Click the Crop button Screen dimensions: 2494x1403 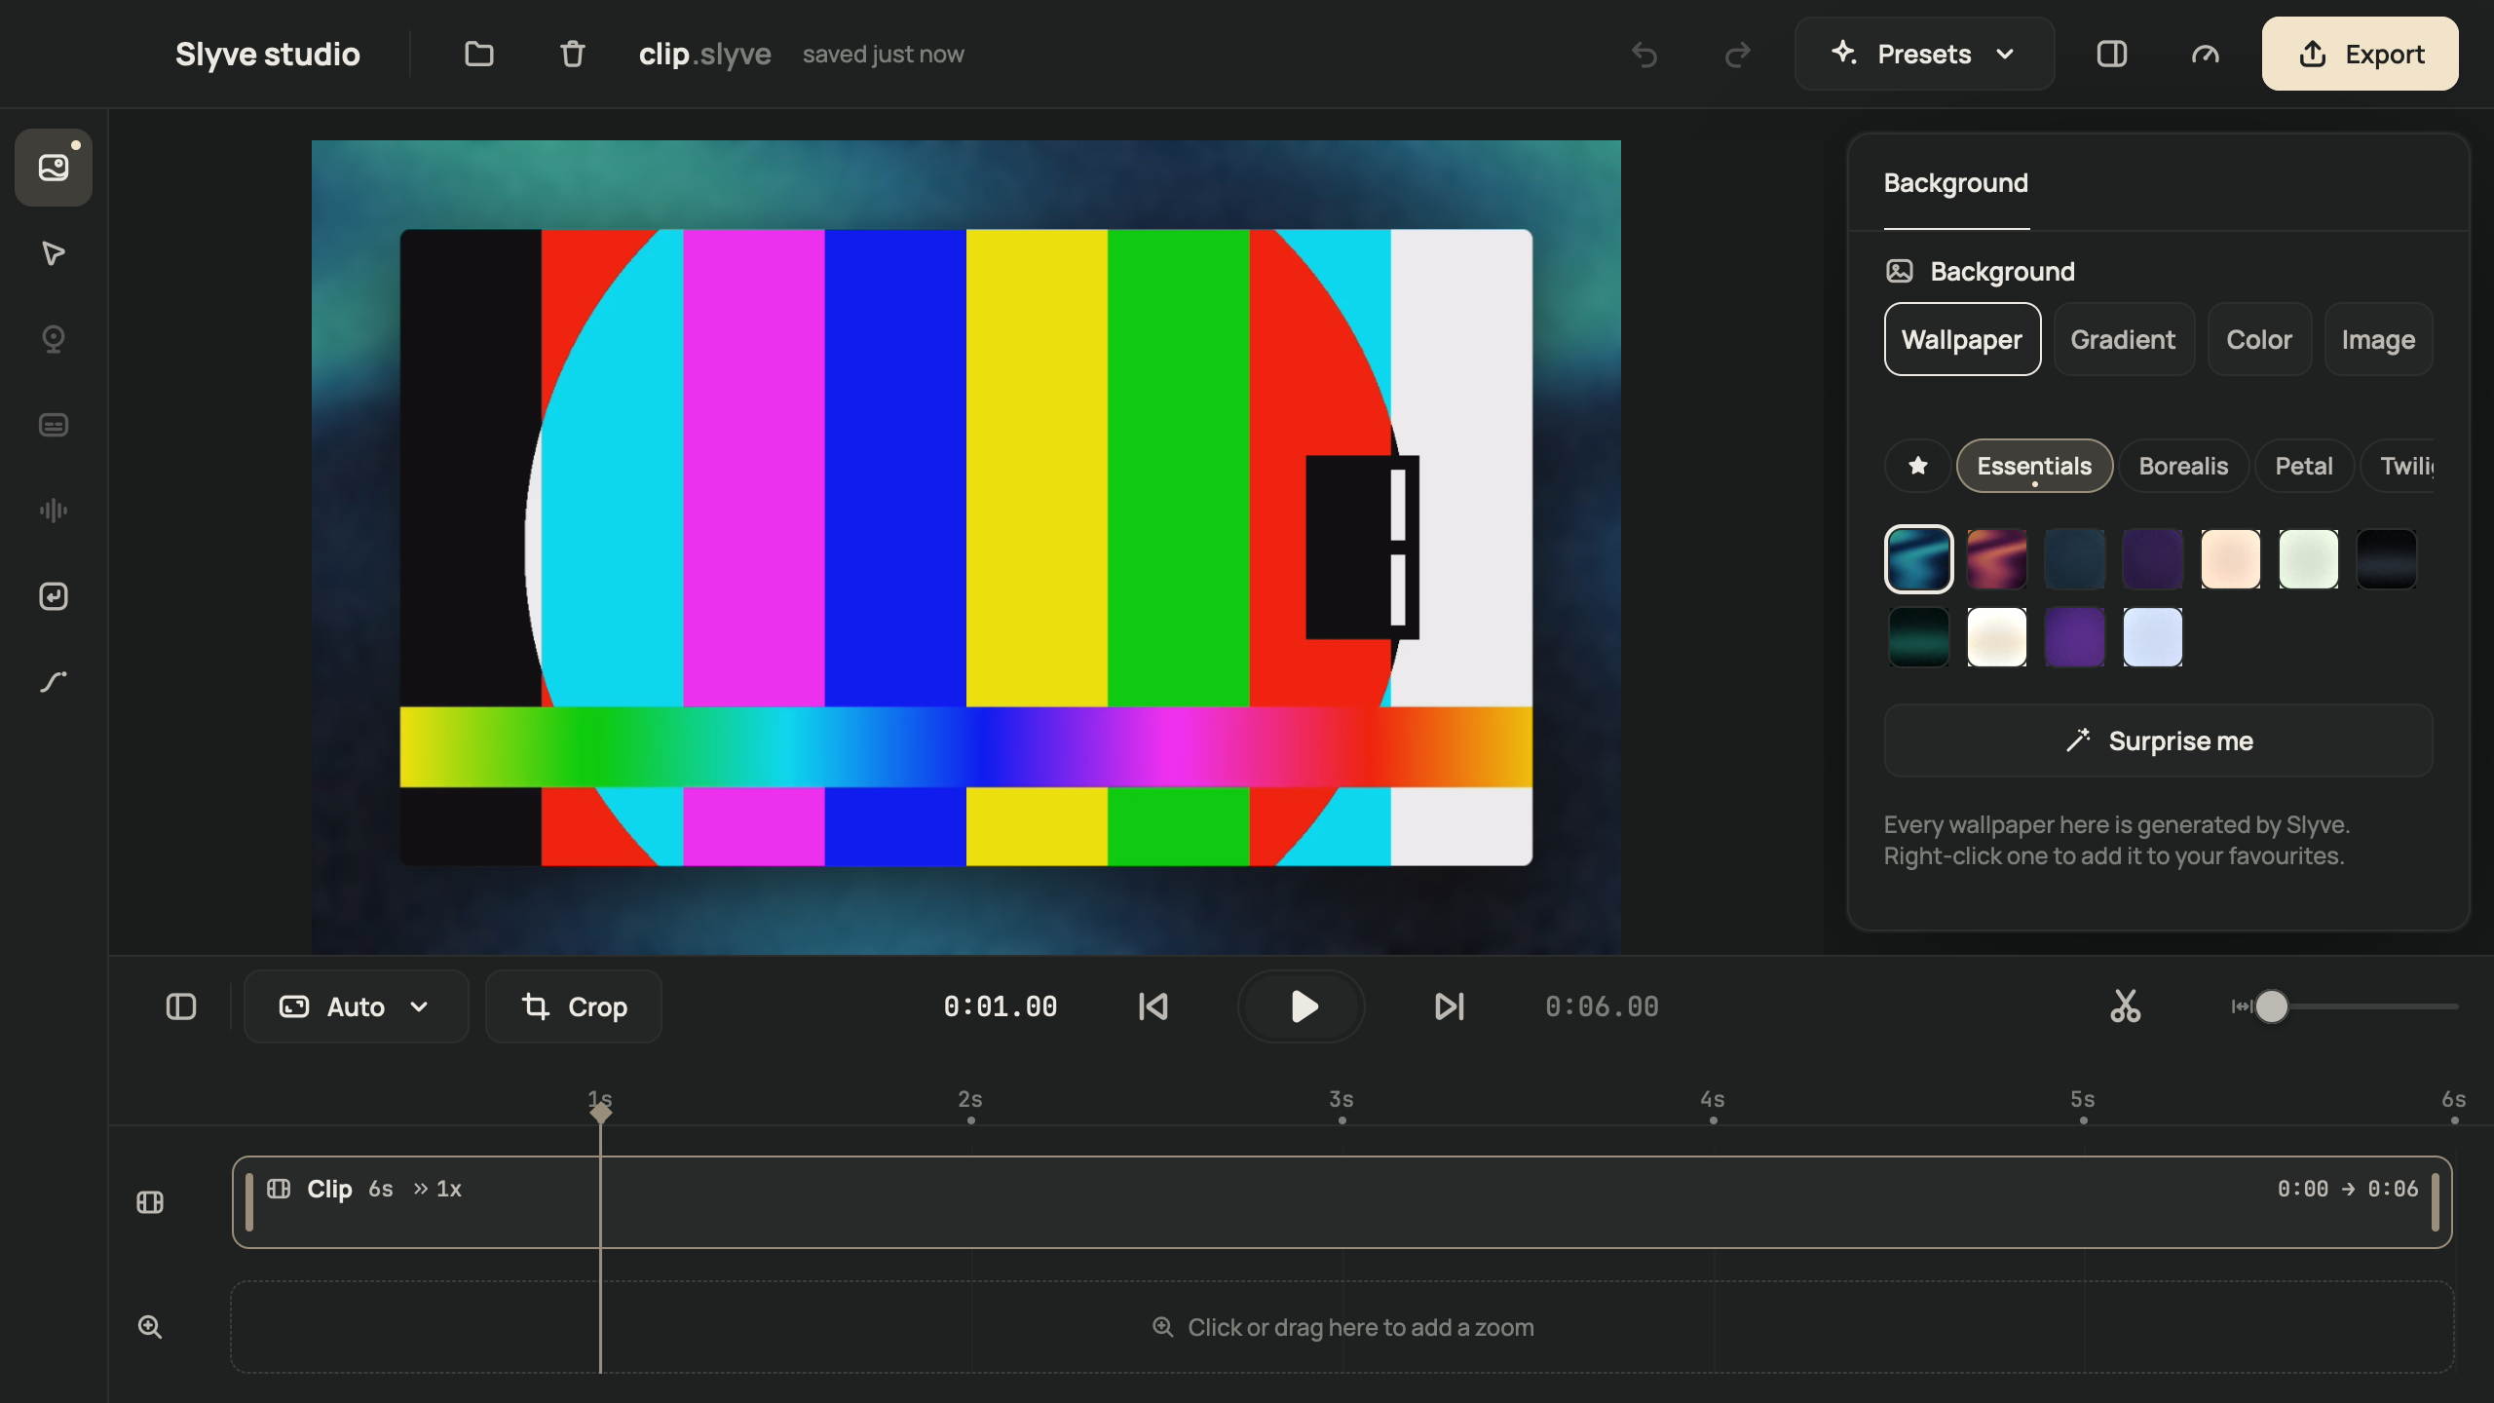[574, 1006]
